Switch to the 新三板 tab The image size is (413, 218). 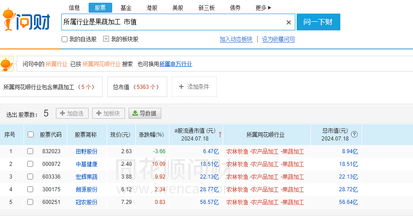point(206,8)
